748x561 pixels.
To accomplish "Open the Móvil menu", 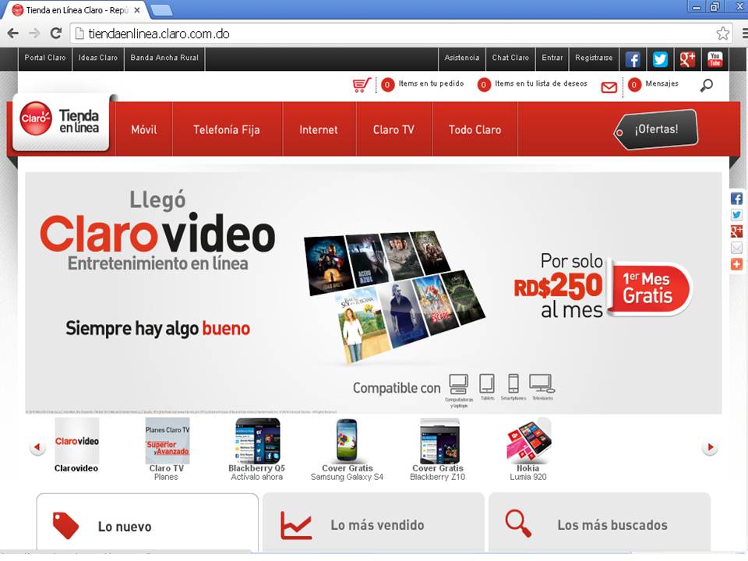I will (144, 130).
